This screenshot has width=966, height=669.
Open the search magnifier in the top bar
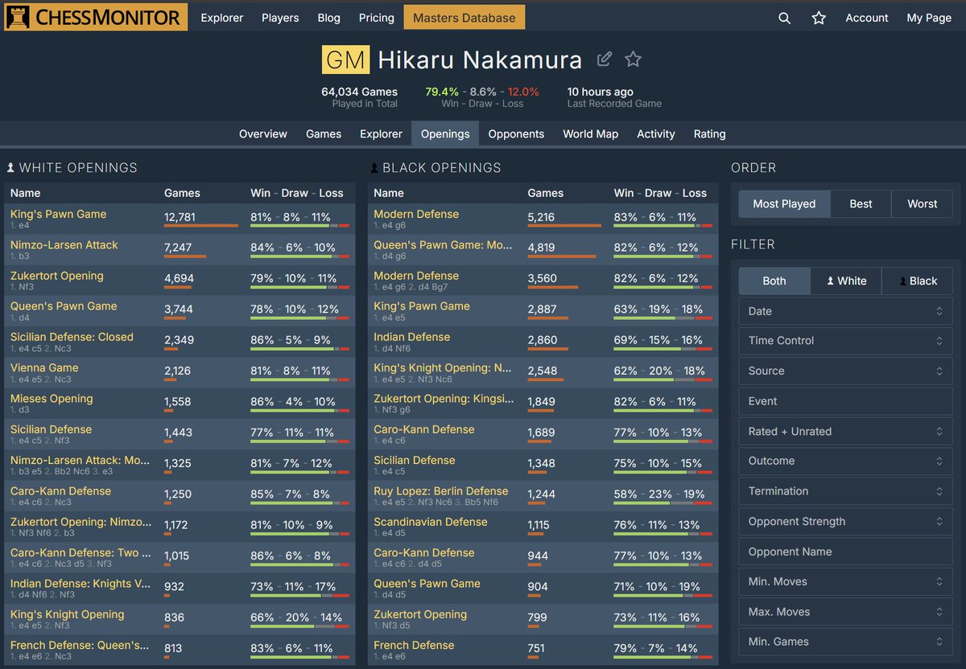coord(784,17)
